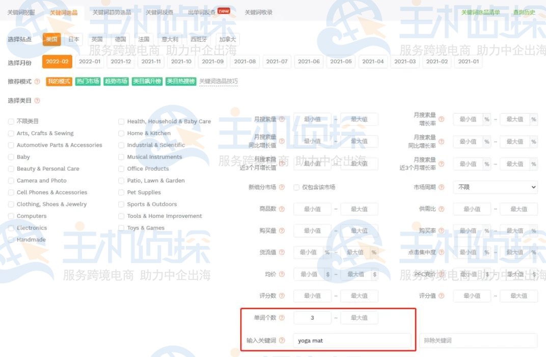Choose month 2021-06
546x357 pixels.
pyautogui.click(x=309, y=61)
